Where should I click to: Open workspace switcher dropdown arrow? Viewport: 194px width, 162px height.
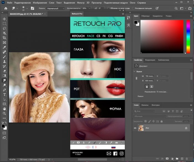185,8
